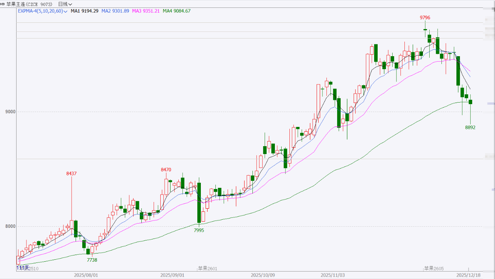
Task: Click the 111天 day count label
Action: [23, 268]
